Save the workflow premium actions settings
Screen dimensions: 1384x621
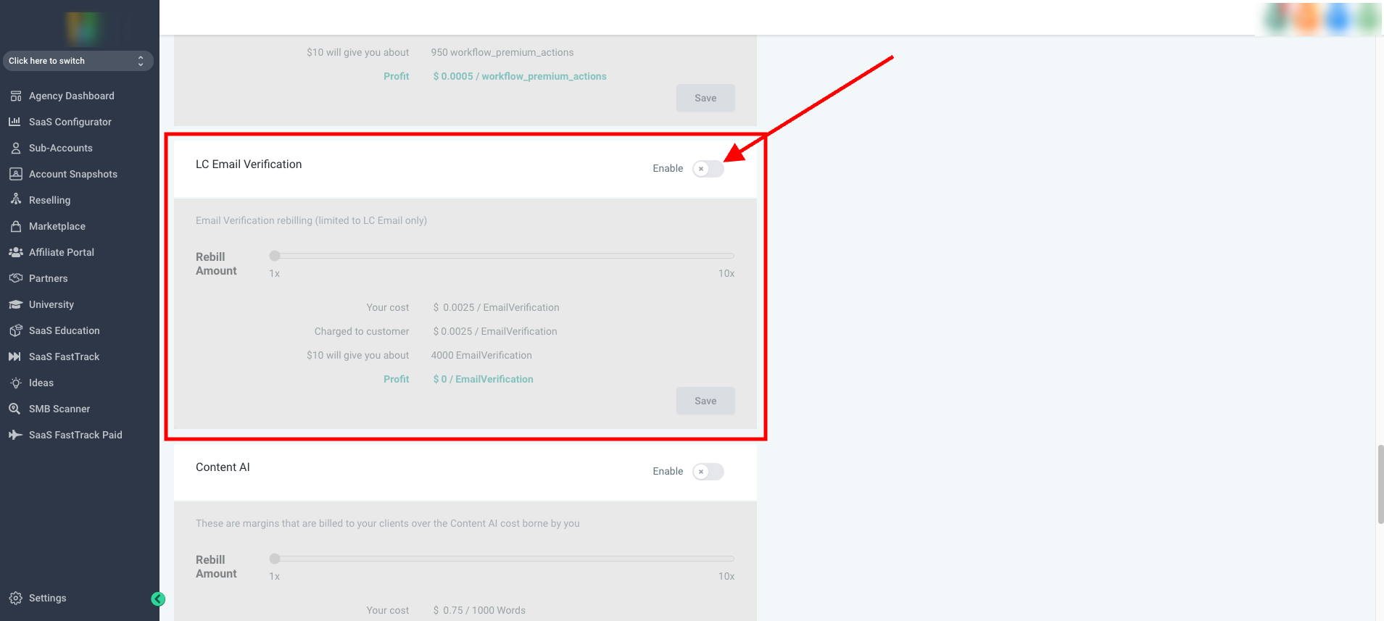705,98
